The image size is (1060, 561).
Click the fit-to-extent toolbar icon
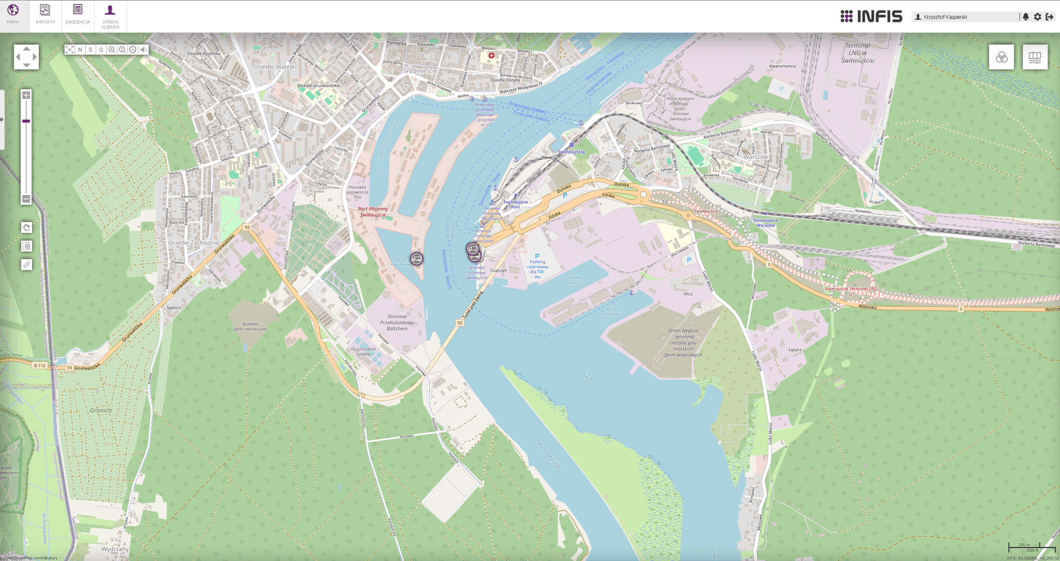pos(70,49)
